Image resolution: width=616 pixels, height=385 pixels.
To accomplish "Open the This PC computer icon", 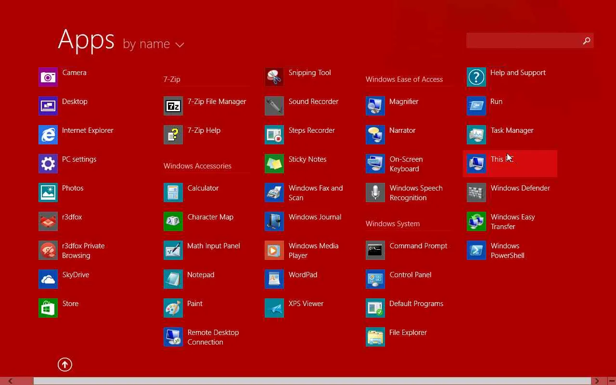I will (x=476, y=164).
